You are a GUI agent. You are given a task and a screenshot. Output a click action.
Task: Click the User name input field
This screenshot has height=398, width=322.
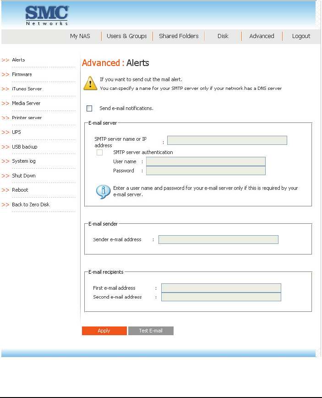click(x=206, y=162)
